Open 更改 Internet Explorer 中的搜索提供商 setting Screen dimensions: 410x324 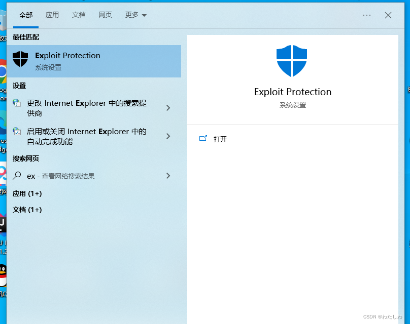pos(86,108)
